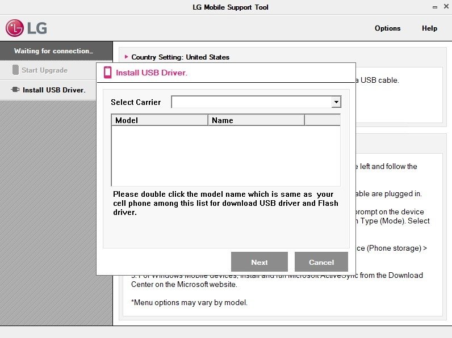
Task: Click the Install USB Driver dialog title
Action: [152, 73]
